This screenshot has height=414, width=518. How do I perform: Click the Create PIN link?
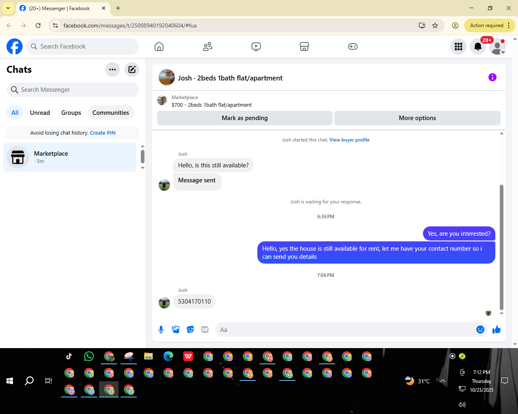(103, 133)
